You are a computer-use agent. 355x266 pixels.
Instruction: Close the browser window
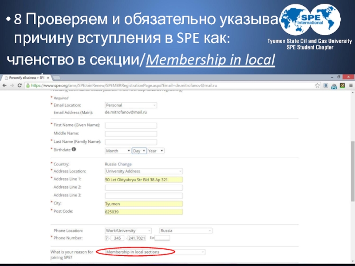(x=348, y=77)
